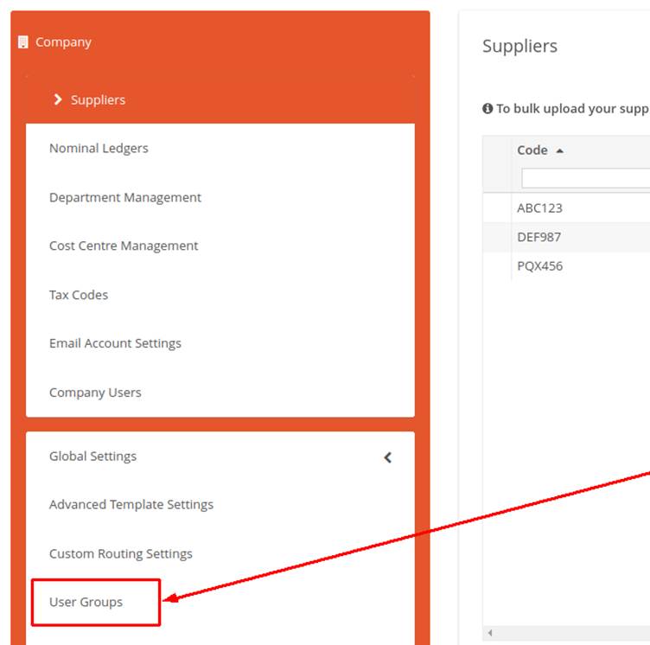Image resolution: width=650 pixels, height=645 pixels.
Task: Open the User Groups menu item
Action: point(86,602)
